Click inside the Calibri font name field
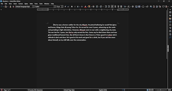This screenshot has height=91, width=172. click(44, 7)
